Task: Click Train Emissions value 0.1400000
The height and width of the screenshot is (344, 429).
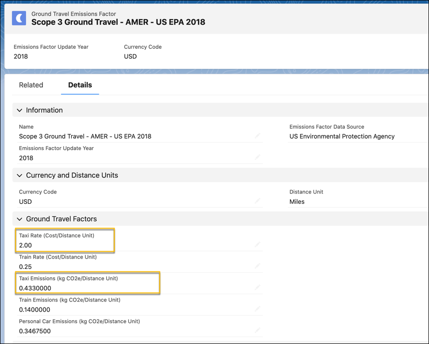Action: pyautogui.click(x=35, y=310)
